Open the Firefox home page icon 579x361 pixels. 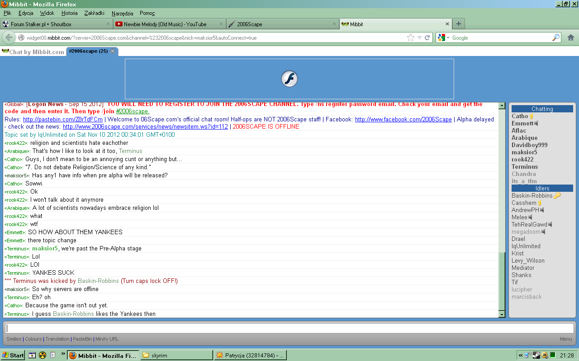pos(571,38)
